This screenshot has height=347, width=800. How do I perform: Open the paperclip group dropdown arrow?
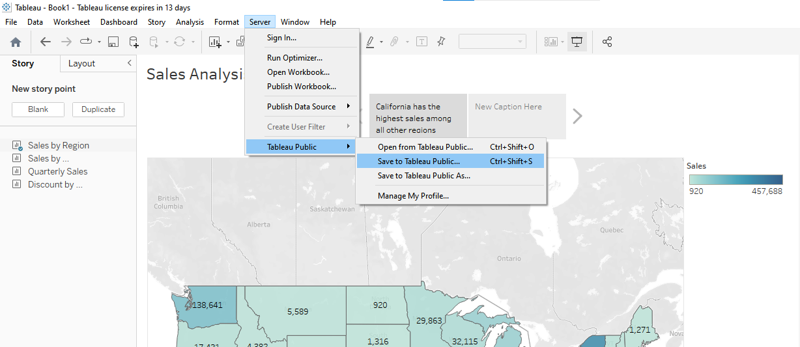coord(407,42)
